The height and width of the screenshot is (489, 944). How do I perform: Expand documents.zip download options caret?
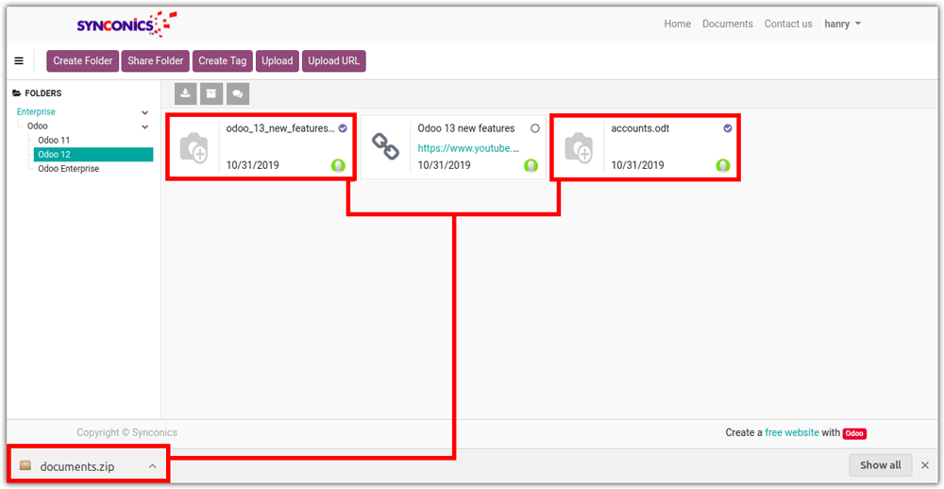(152, 465)
